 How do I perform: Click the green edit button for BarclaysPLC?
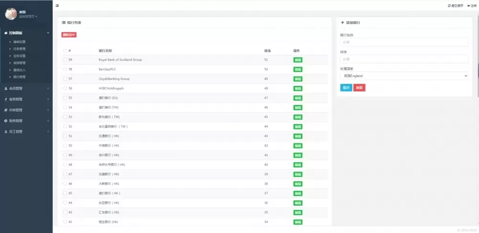tap(298, 70)
